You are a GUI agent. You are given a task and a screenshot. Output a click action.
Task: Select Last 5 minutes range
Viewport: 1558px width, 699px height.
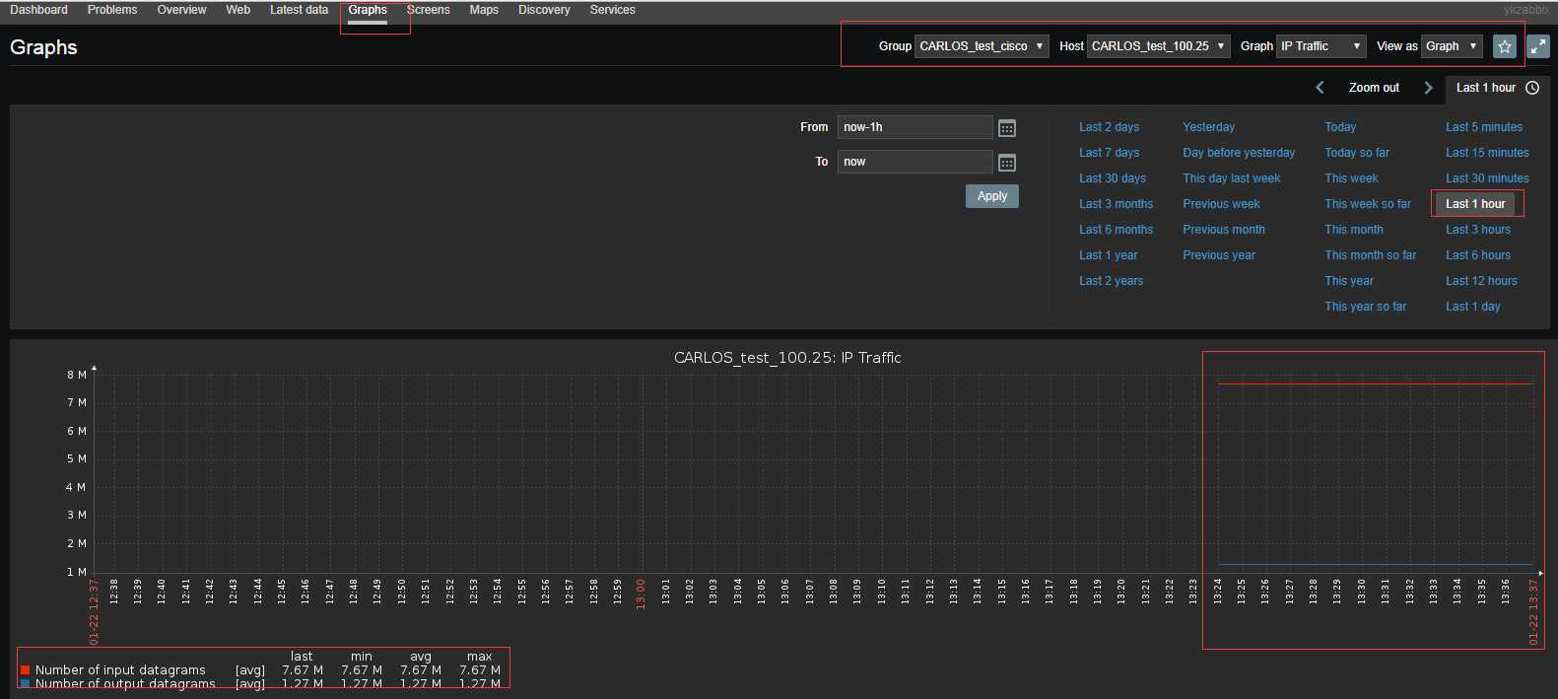pos(1484,127)
